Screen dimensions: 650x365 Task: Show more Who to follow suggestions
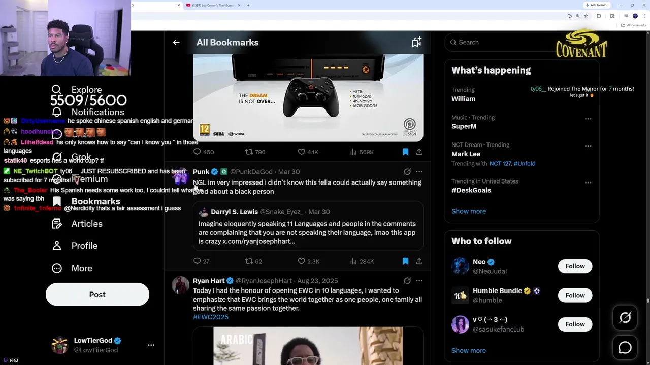(x=469, y=350)
